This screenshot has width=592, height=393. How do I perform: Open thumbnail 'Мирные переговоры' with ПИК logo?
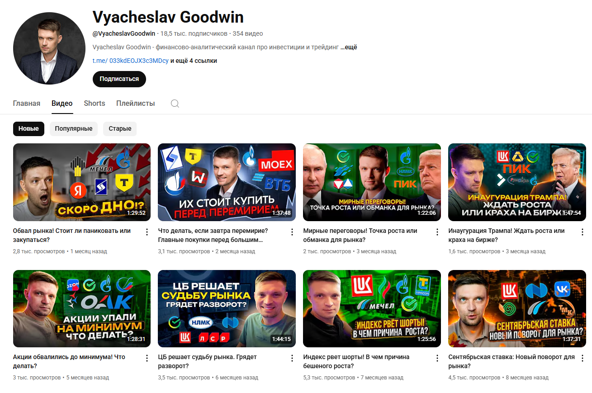tap(372, 182)
